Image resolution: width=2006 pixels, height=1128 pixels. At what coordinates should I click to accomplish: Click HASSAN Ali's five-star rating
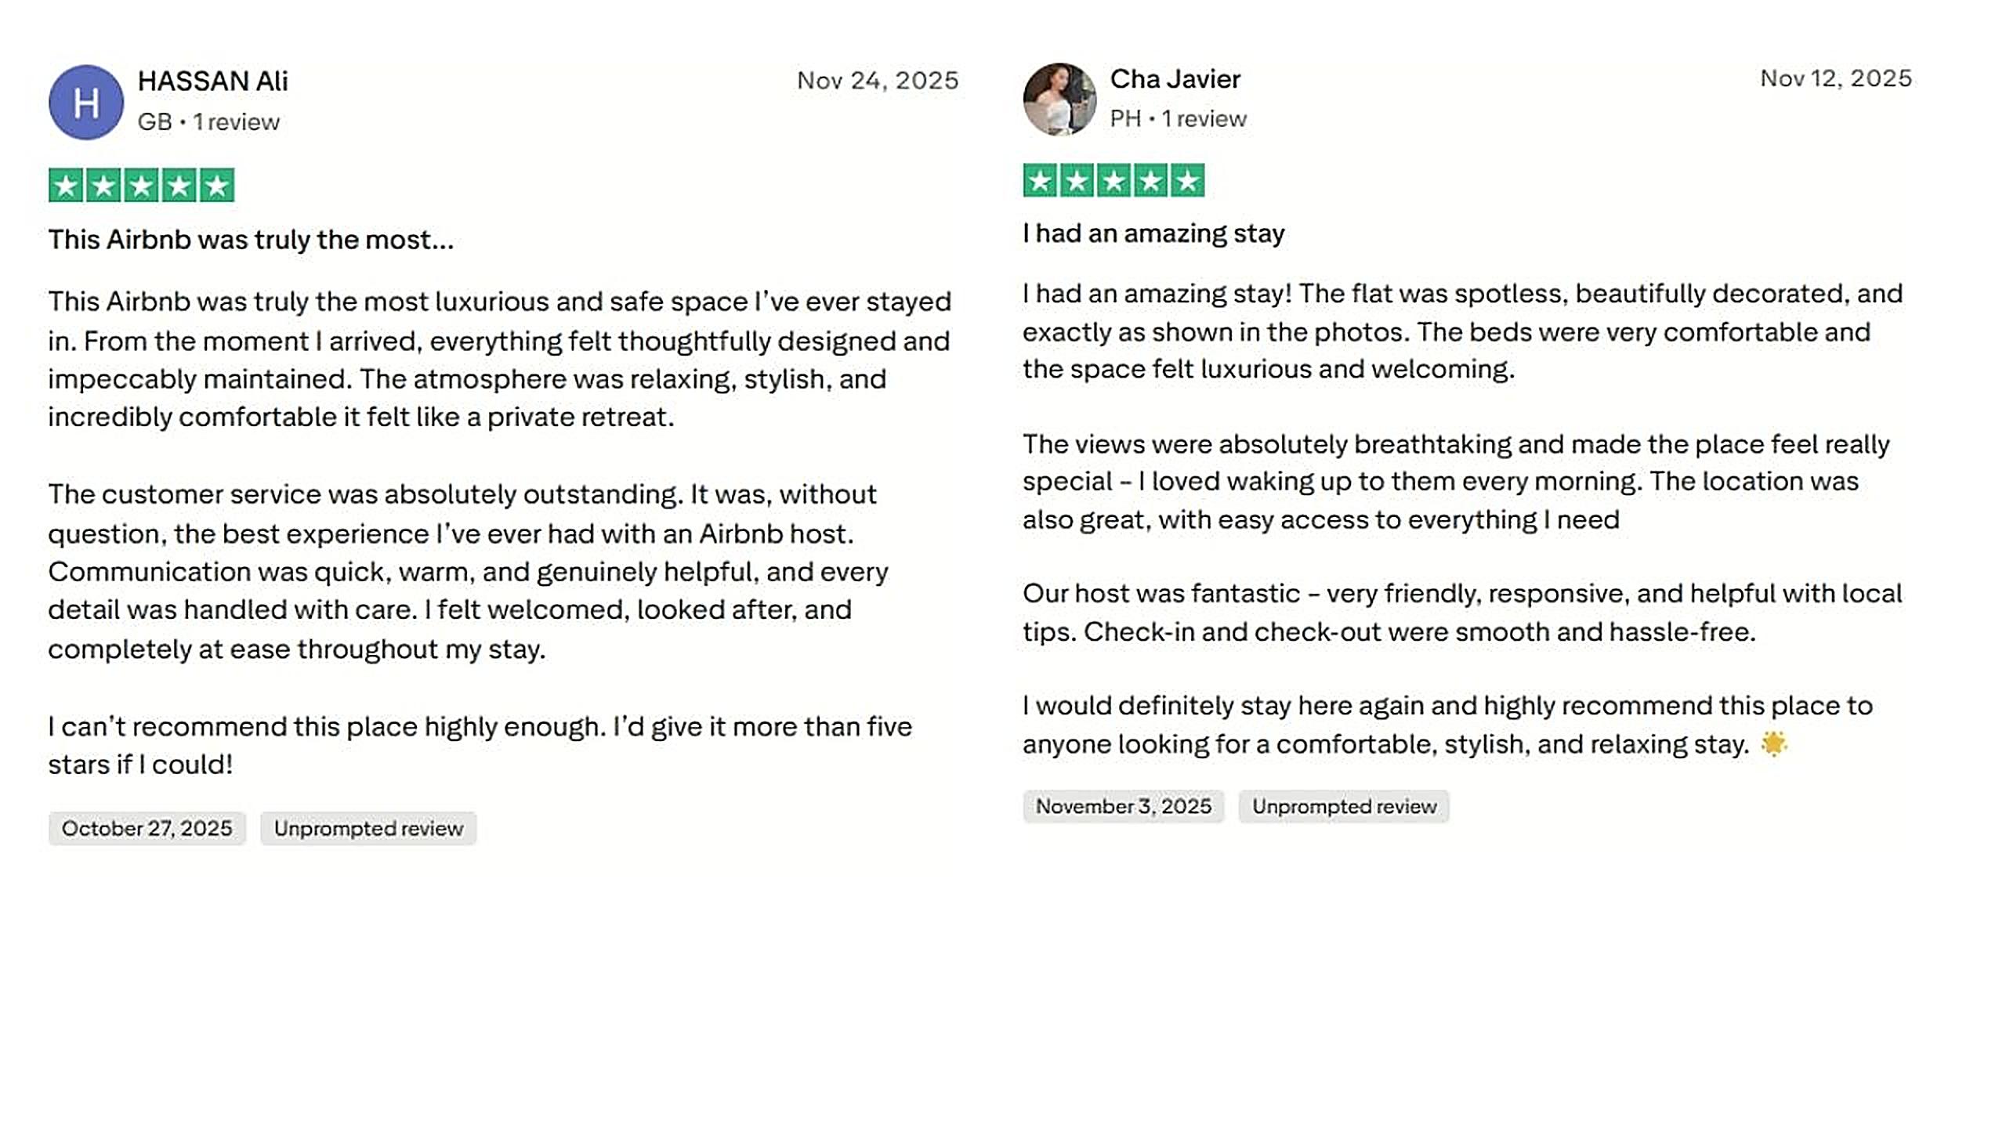(141, 186)
